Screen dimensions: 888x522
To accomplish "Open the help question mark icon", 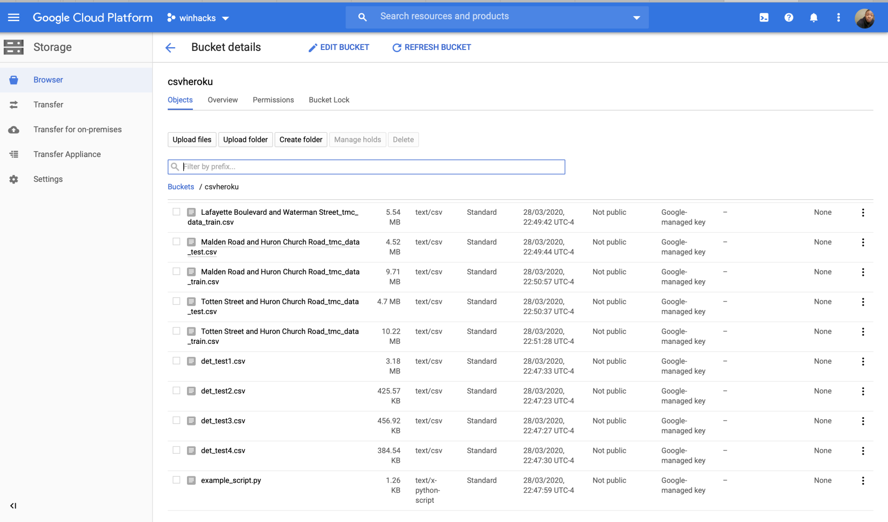I will pos(789,17).
